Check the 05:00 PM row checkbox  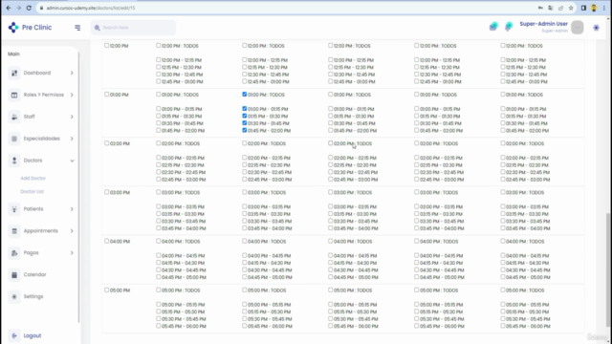tap(106, 290)
